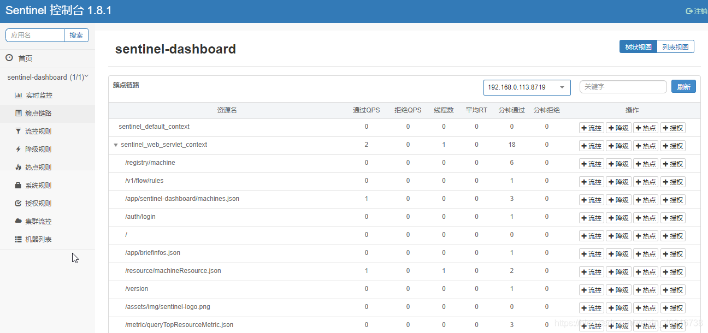Click the Sentinel 控制台 1.8.1 title
The height and width of the screenshot is (333, 708).
(58, 11)
